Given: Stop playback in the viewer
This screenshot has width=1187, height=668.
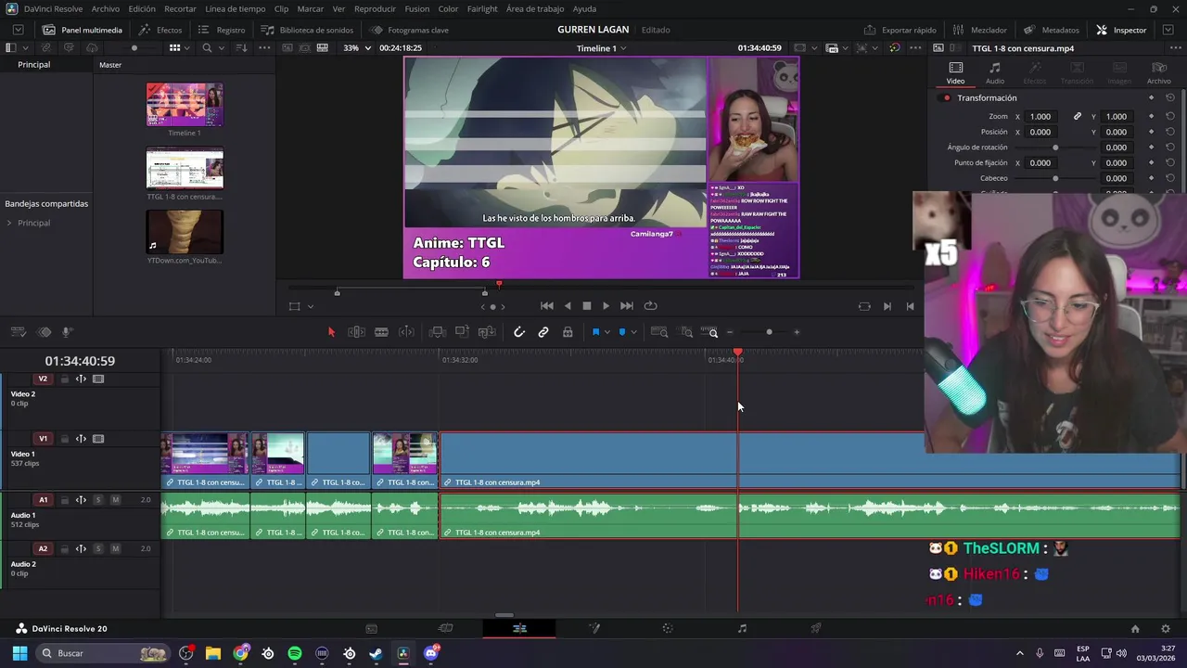Looking at the screenshot, I should tap(586, 306).
